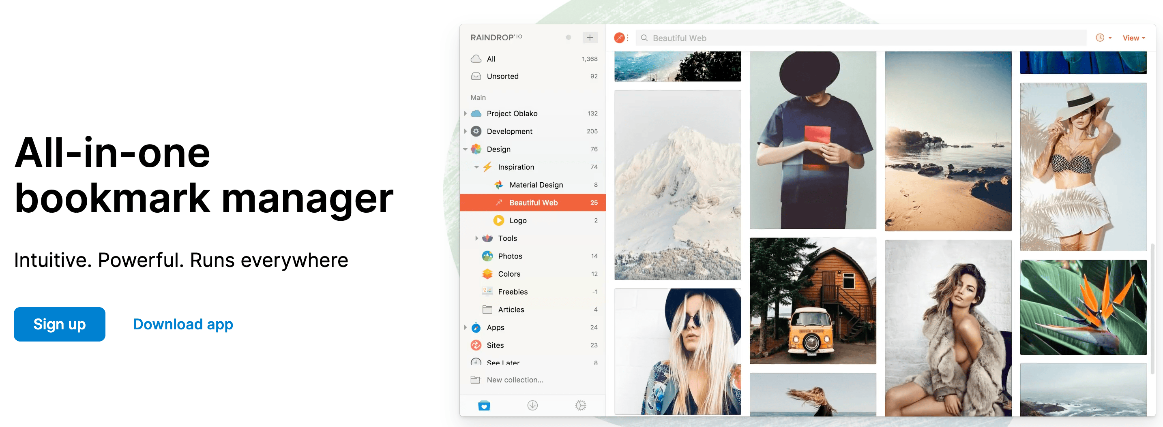Expand the Tools collection

click(476, 238)
